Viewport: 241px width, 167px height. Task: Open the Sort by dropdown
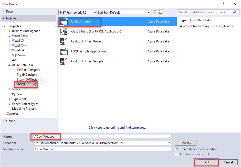coord(148,13)
